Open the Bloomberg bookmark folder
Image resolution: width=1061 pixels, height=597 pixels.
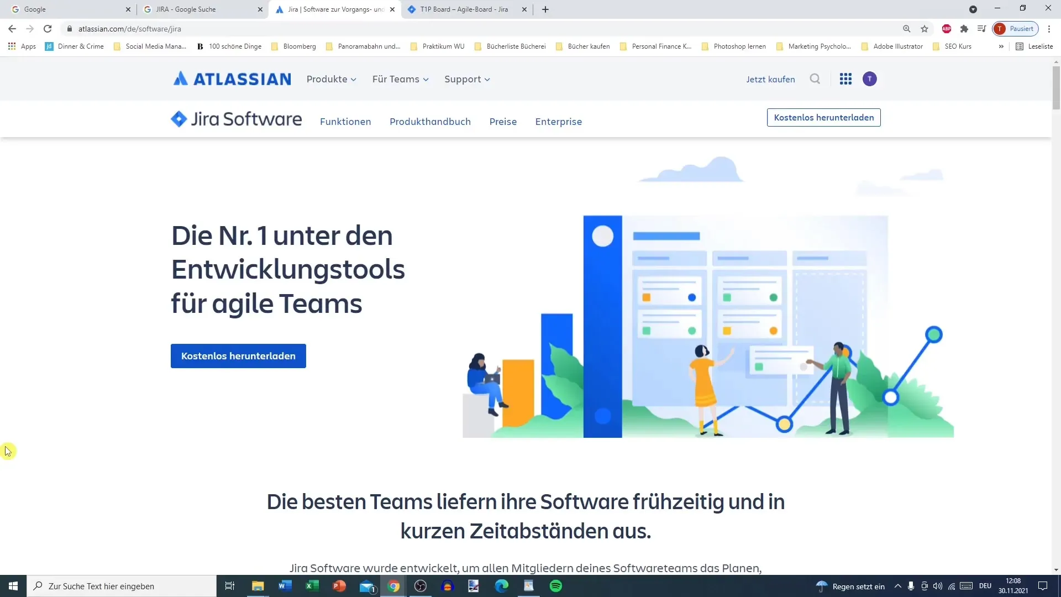(x=293, y=46)
